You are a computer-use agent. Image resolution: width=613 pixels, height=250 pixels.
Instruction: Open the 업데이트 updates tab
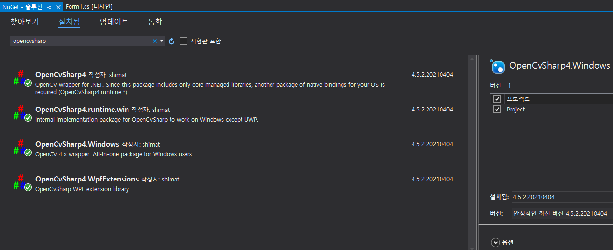(114, 22)
